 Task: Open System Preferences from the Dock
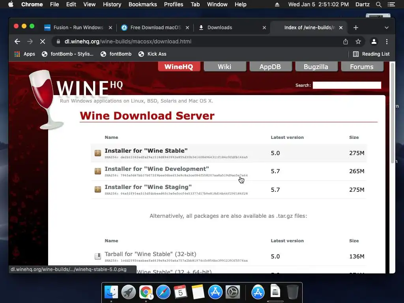(233, 292)
